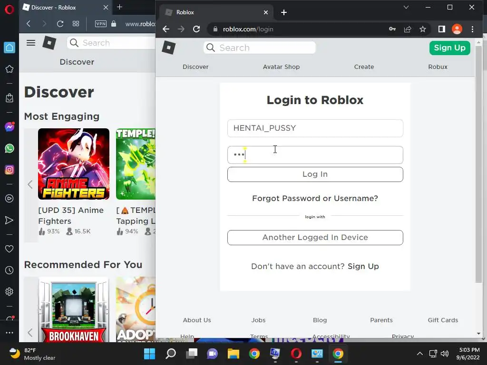This screenshot has height=365, width=487.
Task: Open File Explorer from taskbar
Action: click(x=233, y=354)
